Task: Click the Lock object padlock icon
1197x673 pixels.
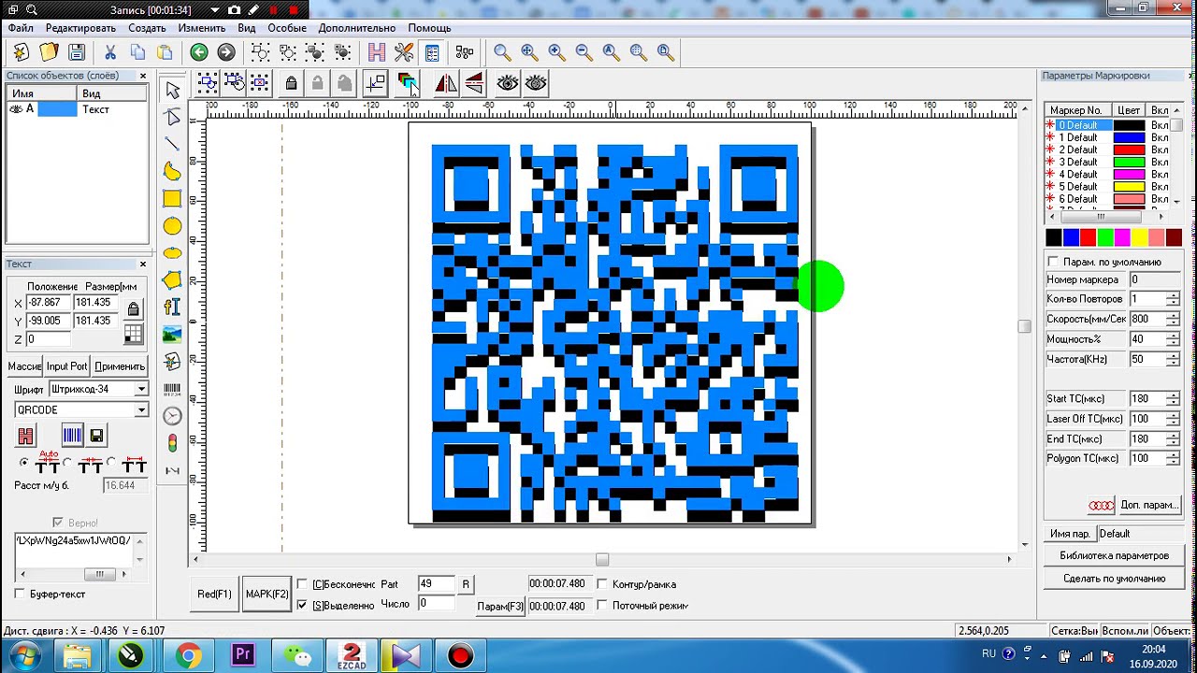Action: tap(291, 83)
